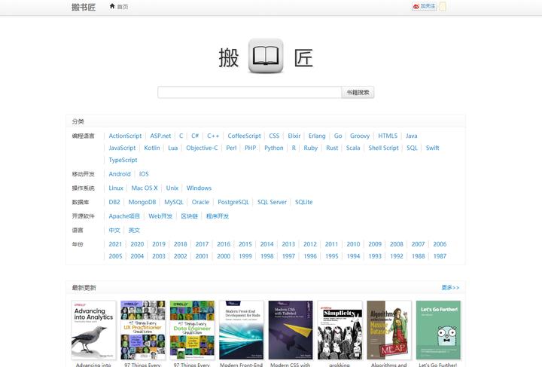Select the Android mobile development link
542x367 pixels.
click(x=120, y=174)
